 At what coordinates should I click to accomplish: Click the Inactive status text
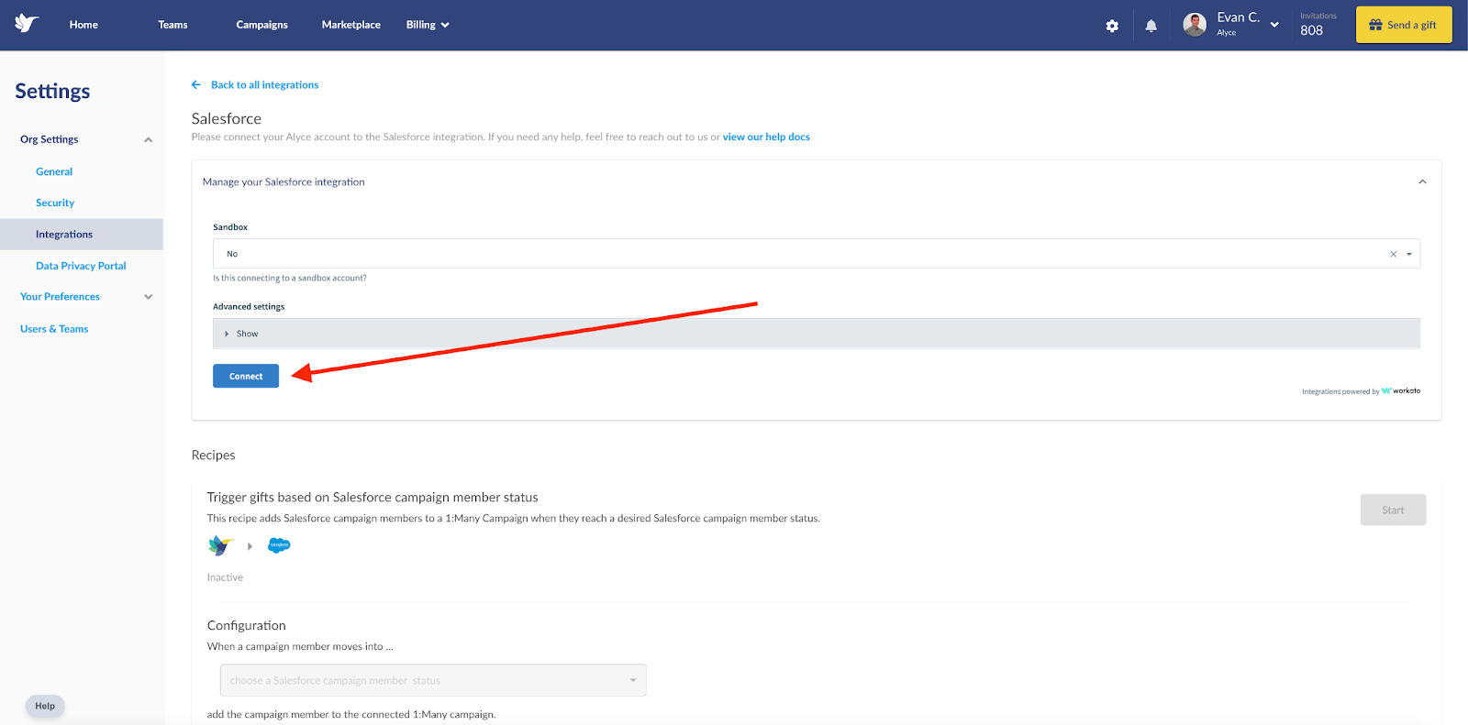pyautogui.click(x=225, y=577)
